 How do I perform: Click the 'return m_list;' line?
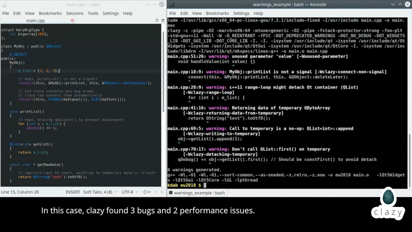point(33,152)
